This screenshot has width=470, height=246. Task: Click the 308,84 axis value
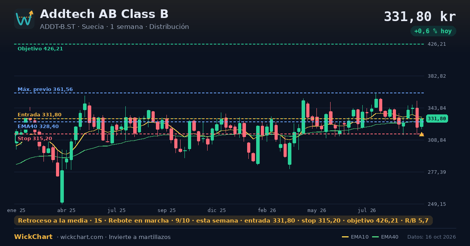[x=437, y=140]
